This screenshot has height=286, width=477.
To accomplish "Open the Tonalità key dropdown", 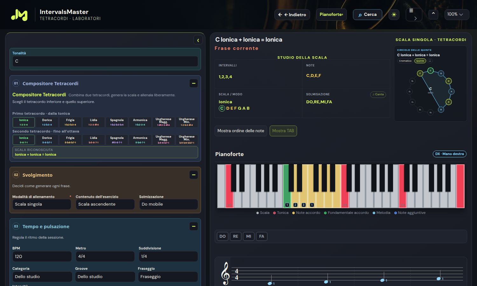I will pyautogui.click(x=105, y=61).
